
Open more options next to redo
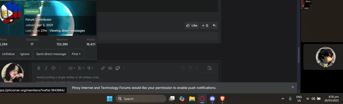(197, 68)
